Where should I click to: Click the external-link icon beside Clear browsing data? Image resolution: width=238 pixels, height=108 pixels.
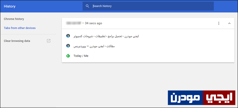[48, 41]
